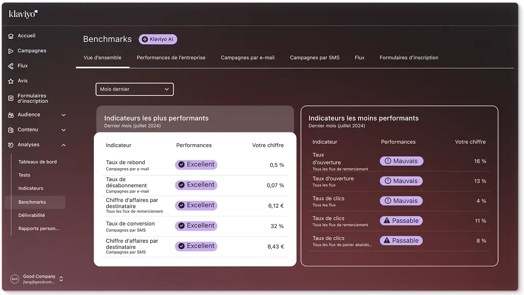Click the Contenu icon in sidebar
524x295 pixels.
11,130
